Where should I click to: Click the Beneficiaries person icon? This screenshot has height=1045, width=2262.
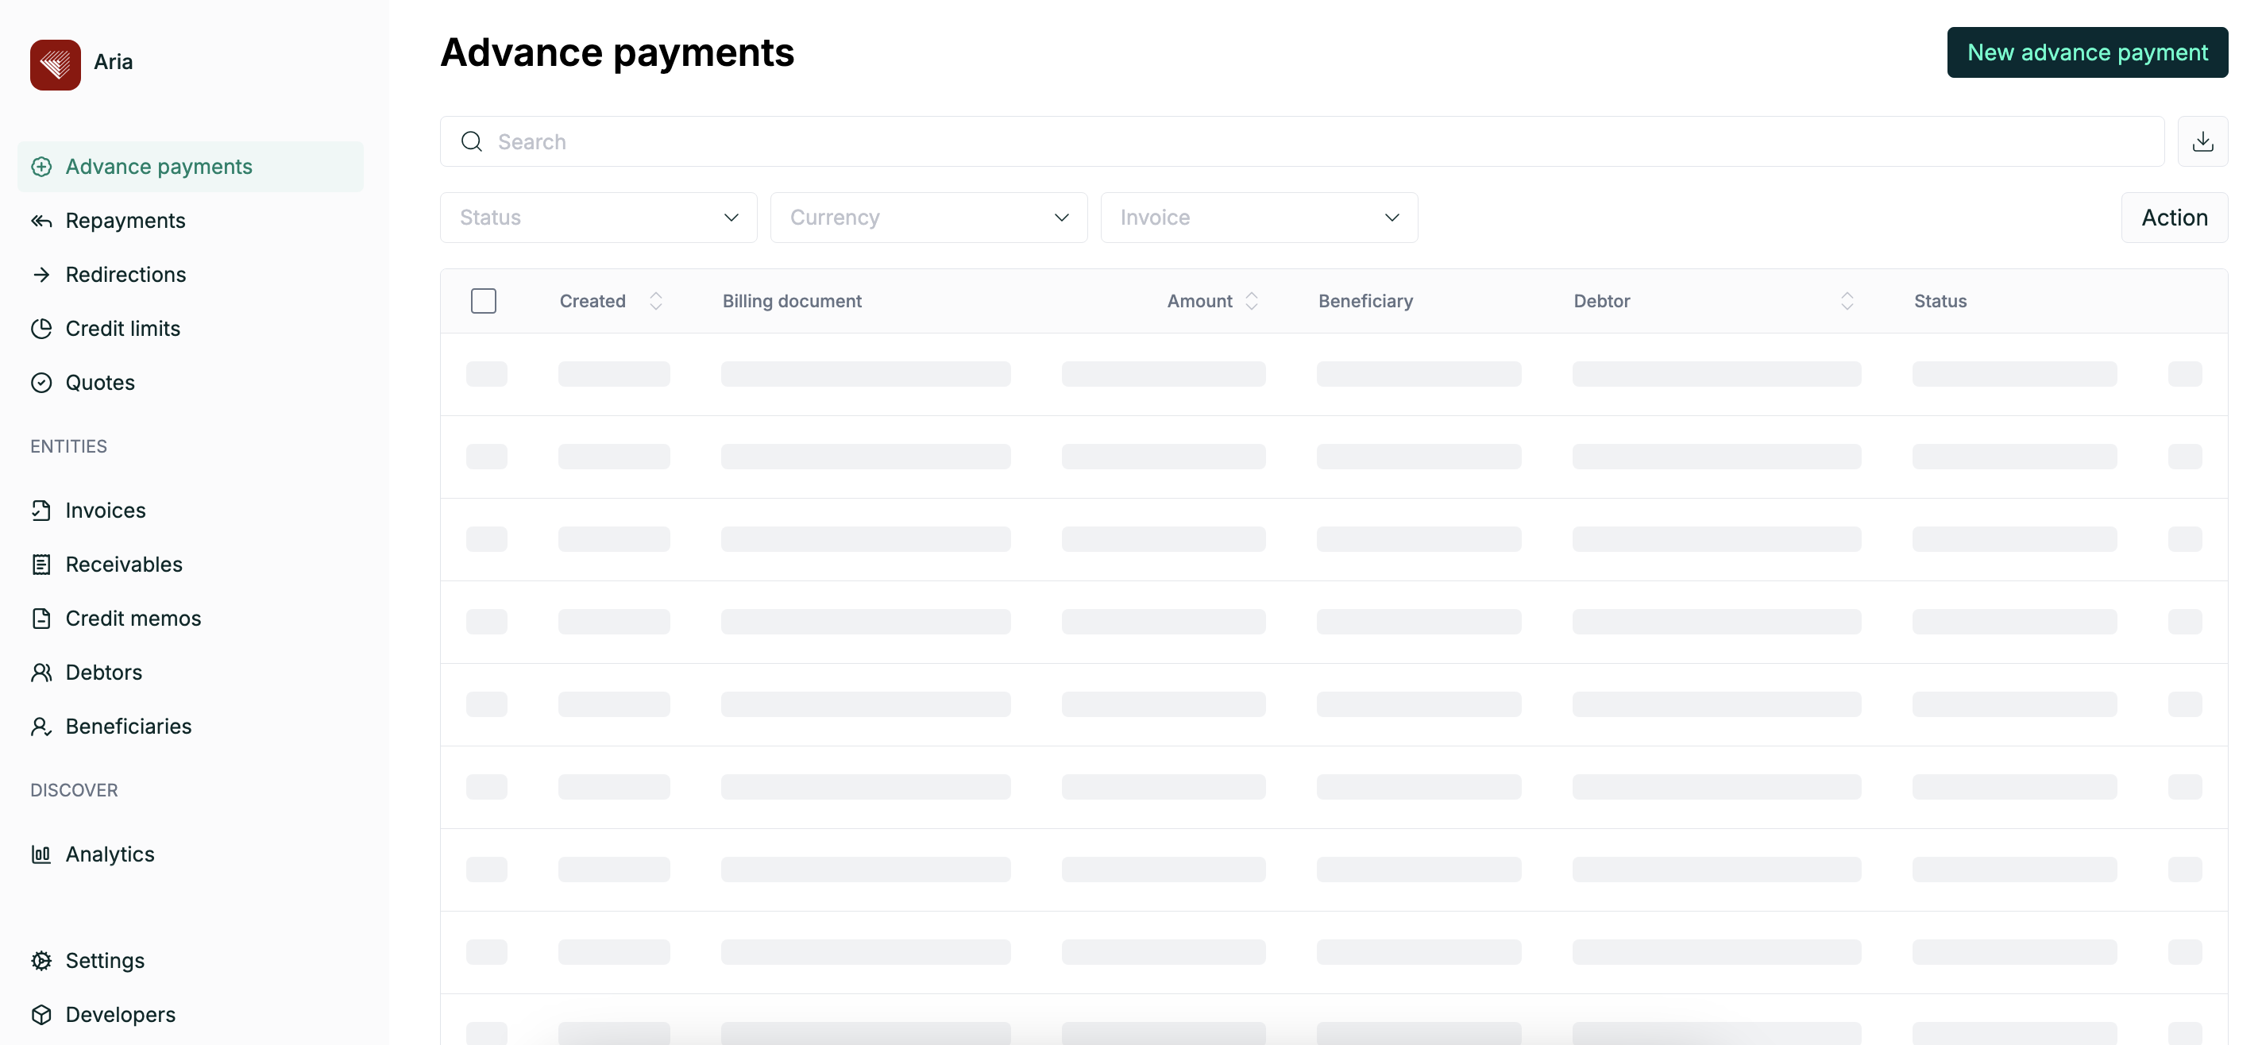[41, 727]
